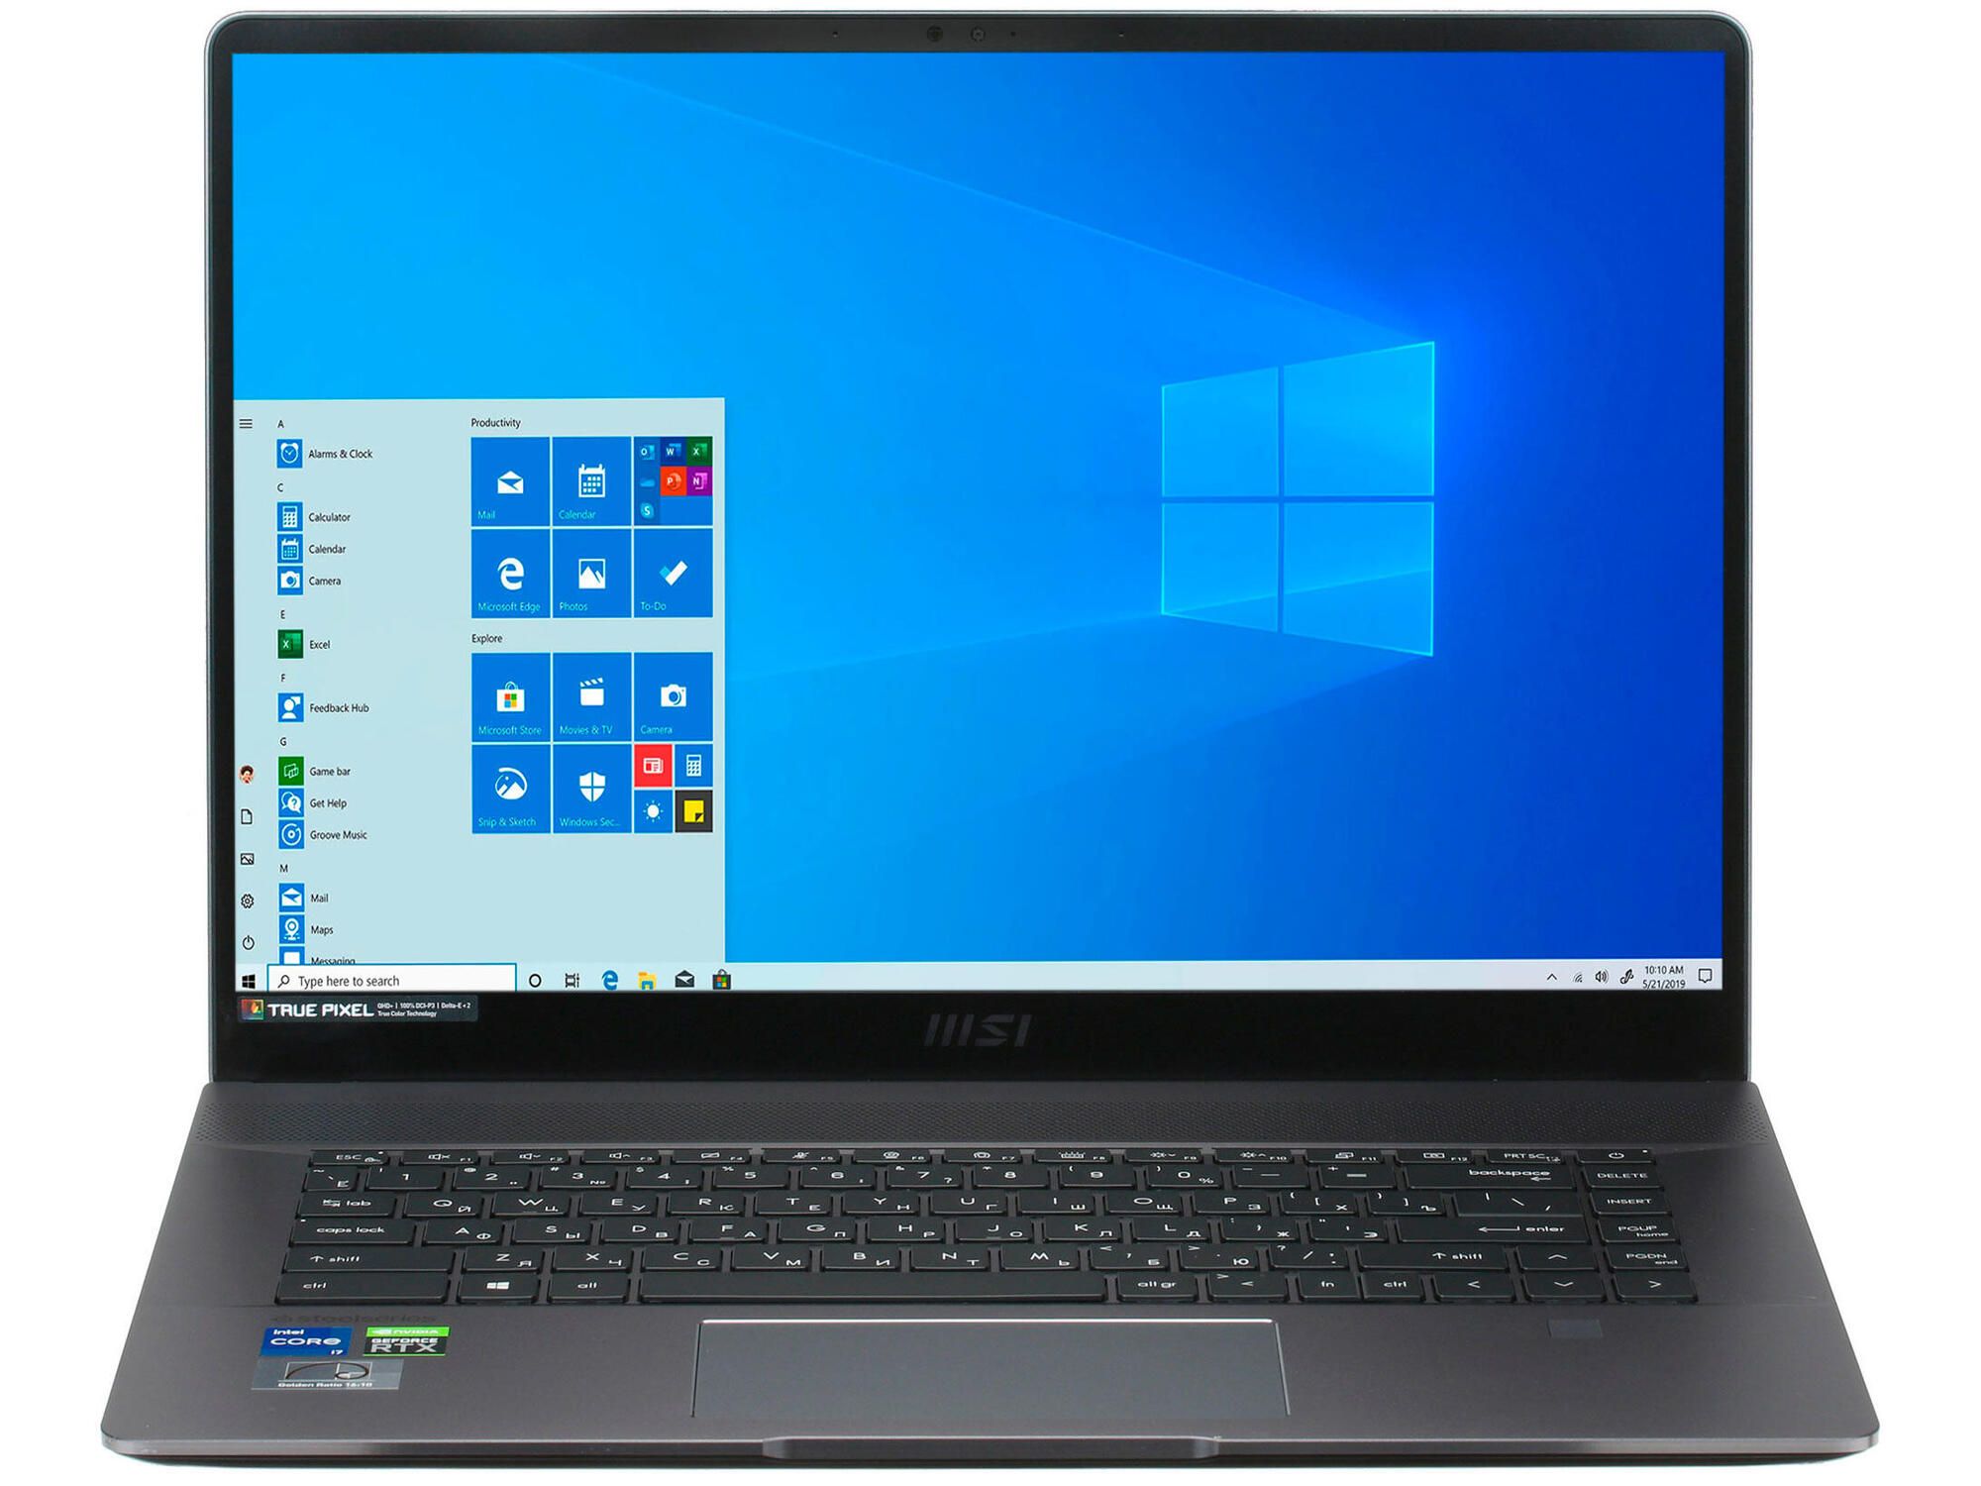Select the To-Do app tile
This screenshot has height=1486, width=1981.
(674, 585)
